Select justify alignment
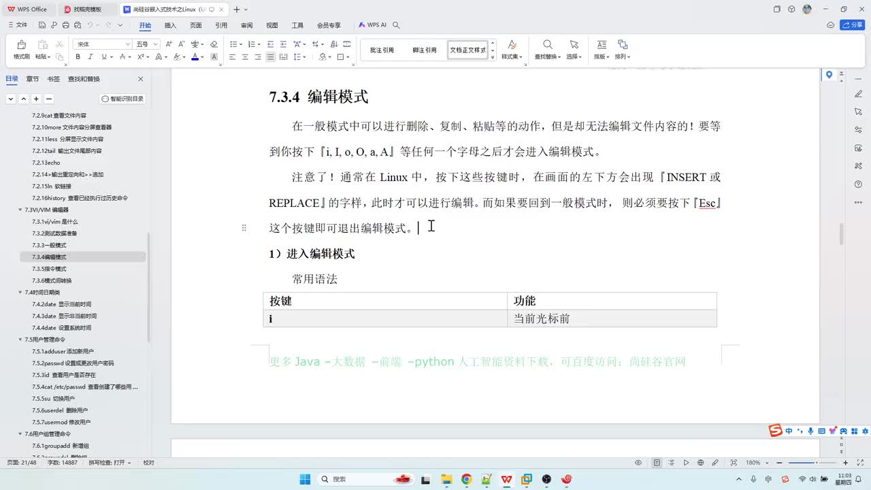This screenshot has width=871, height=490. 271,57
